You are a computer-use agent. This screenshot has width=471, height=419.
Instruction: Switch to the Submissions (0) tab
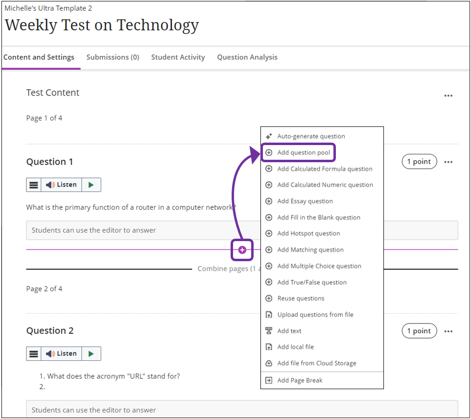pos(113,57)
